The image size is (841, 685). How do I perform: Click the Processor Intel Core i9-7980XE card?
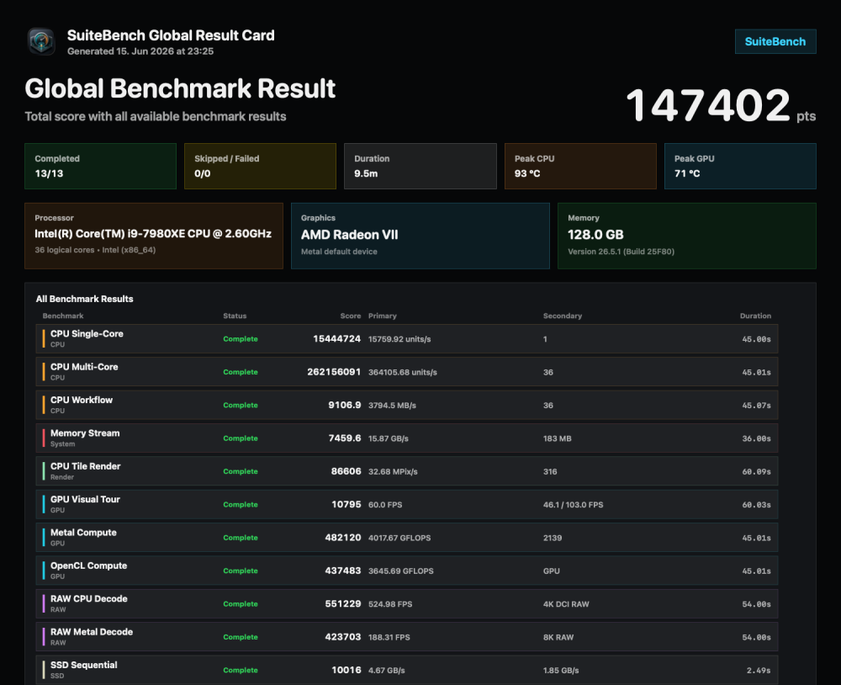click(x=154, y=236)
